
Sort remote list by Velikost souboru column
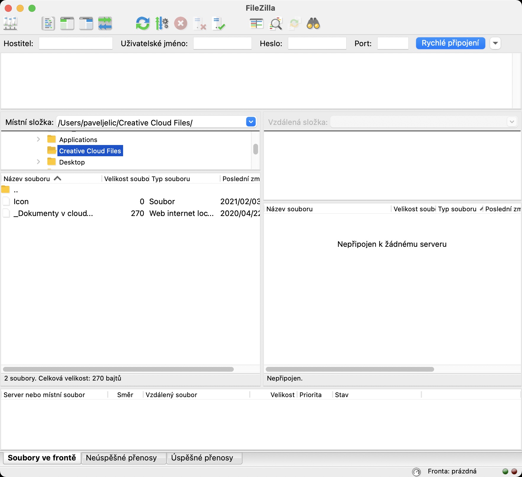click(414, 209)
